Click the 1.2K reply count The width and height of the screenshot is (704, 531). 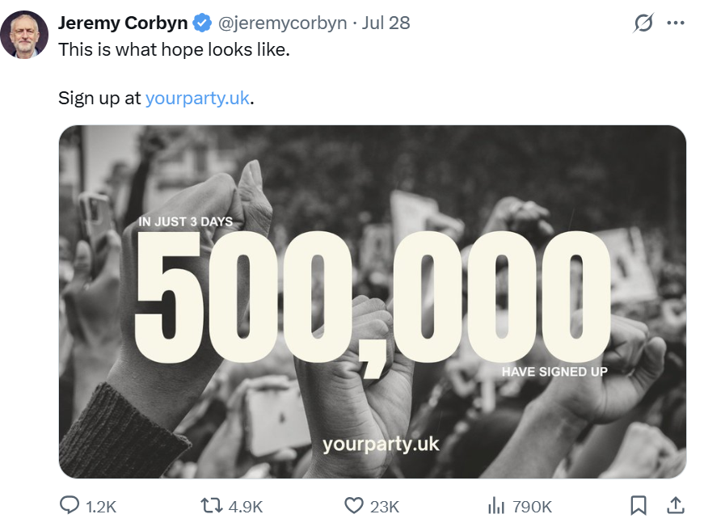click(x=101, y=507)
